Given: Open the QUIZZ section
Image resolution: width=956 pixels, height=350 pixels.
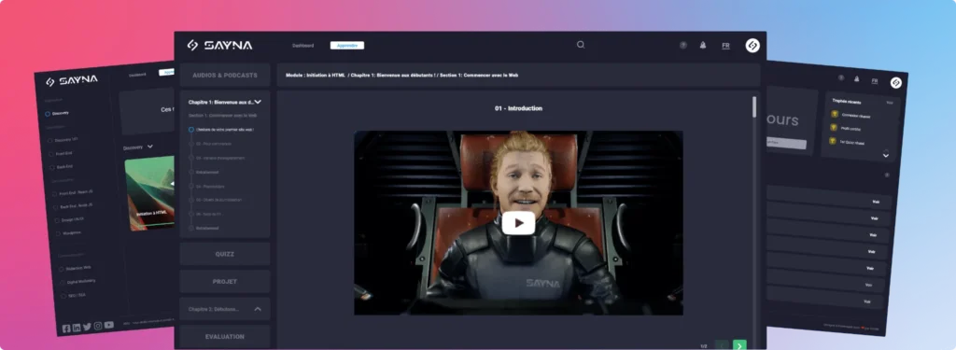Looking at the screenshot, I should click(225, 254).
